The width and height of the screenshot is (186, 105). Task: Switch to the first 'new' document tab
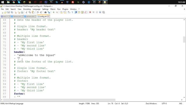(5, 16)
